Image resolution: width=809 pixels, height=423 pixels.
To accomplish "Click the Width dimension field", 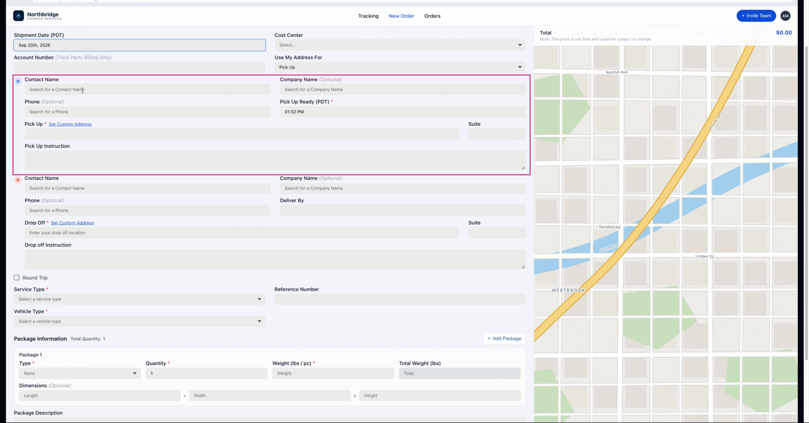I will tap(269, 396).
